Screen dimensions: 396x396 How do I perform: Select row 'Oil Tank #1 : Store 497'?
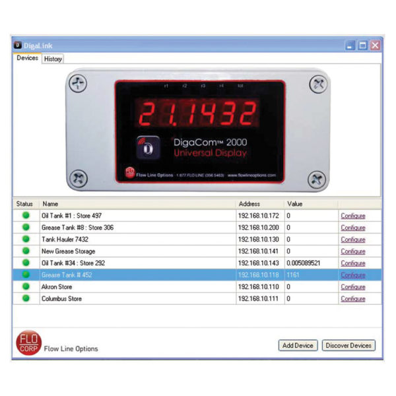click(x=197, y=216)
